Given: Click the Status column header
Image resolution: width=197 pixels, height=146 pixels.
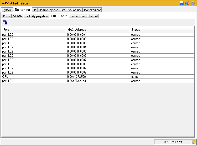Looking at the screenshot, I should tap(162, 30).
